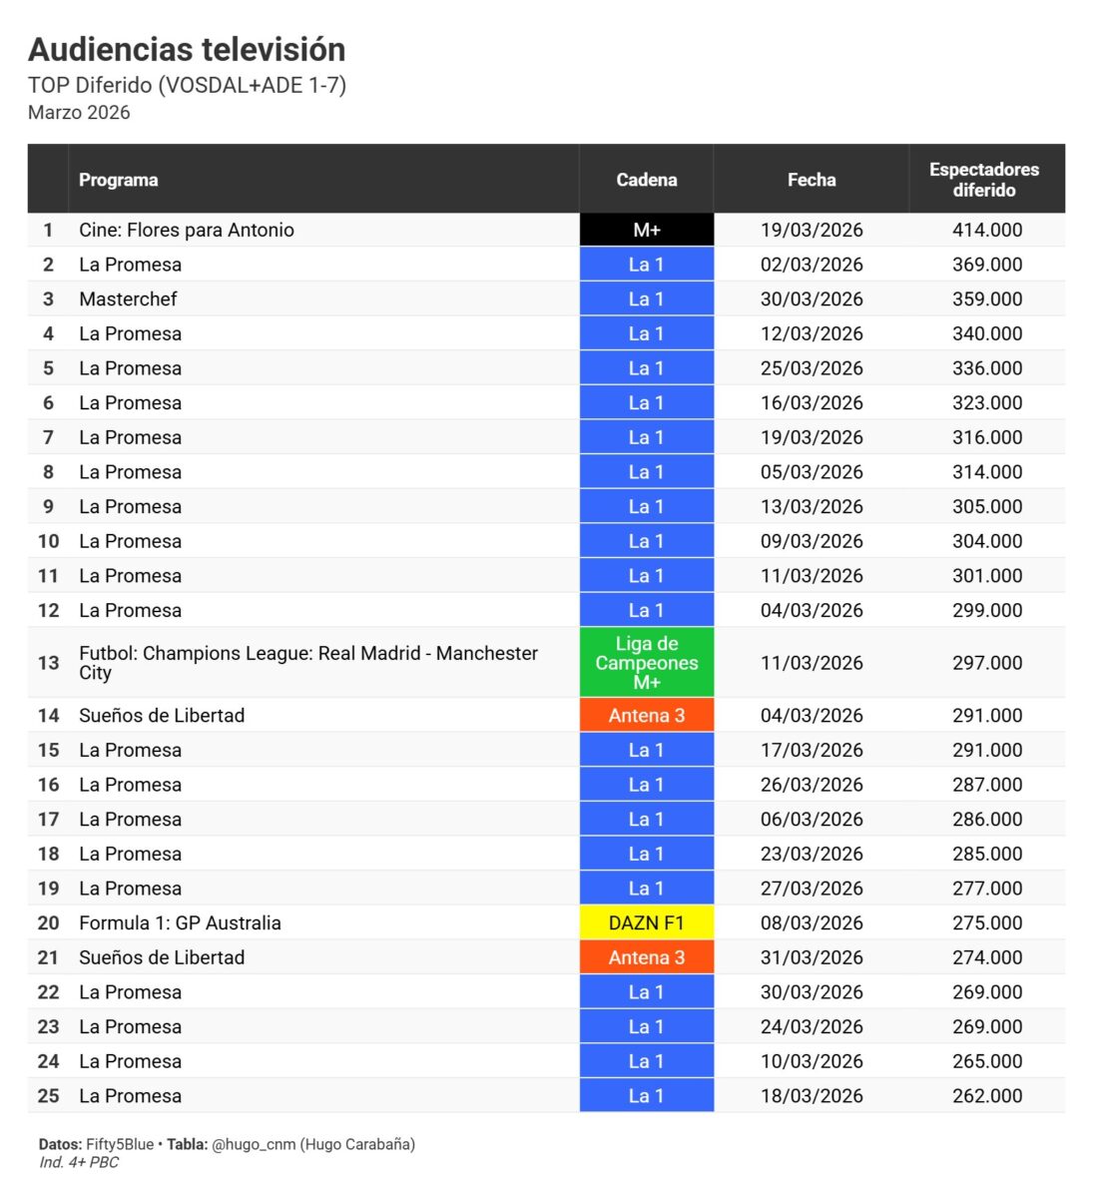Click the Programa column header
Viewport: 1100px width, 1198px height.
(x=119, y=180)
